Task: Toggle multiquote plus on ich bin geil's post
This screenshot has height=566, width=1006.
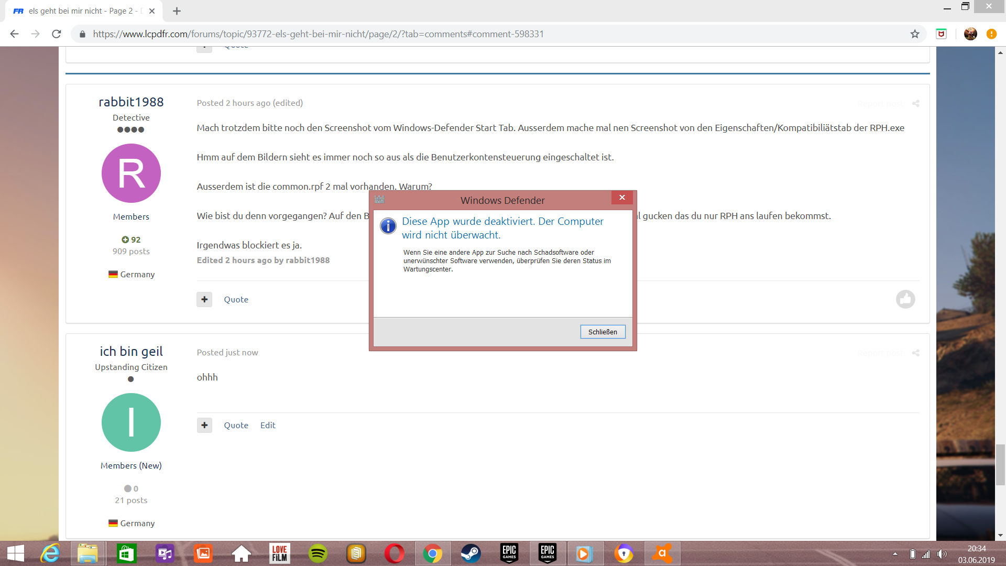Action: [x=204, y=425]
